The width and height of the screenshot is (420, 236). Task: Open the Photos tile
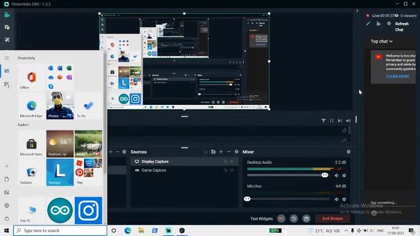[60, 106]
